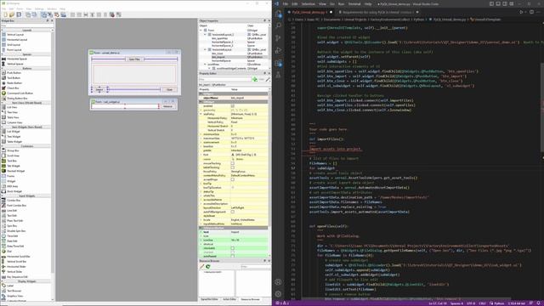Image resolution: width=544 pixels, height=306 pixels.
Task: Switch to the Action Editor tab in Qt Designer
Action: (x=229, y=299)
